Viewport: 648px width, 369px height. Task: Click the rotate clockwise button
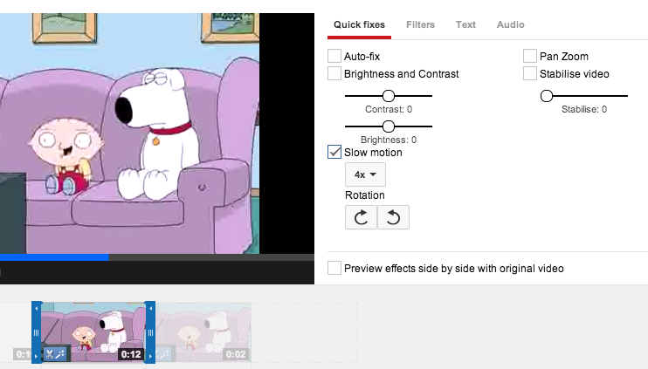pos(361,217)
